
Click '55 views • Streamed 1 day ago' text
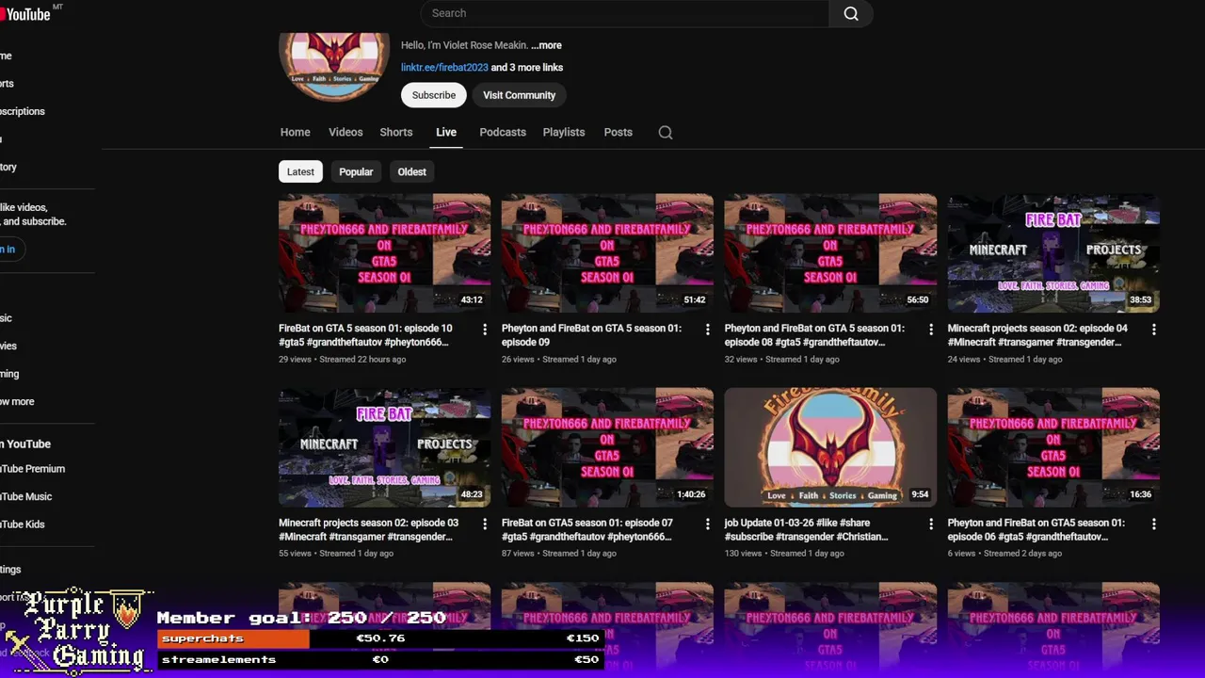[336, 554]
